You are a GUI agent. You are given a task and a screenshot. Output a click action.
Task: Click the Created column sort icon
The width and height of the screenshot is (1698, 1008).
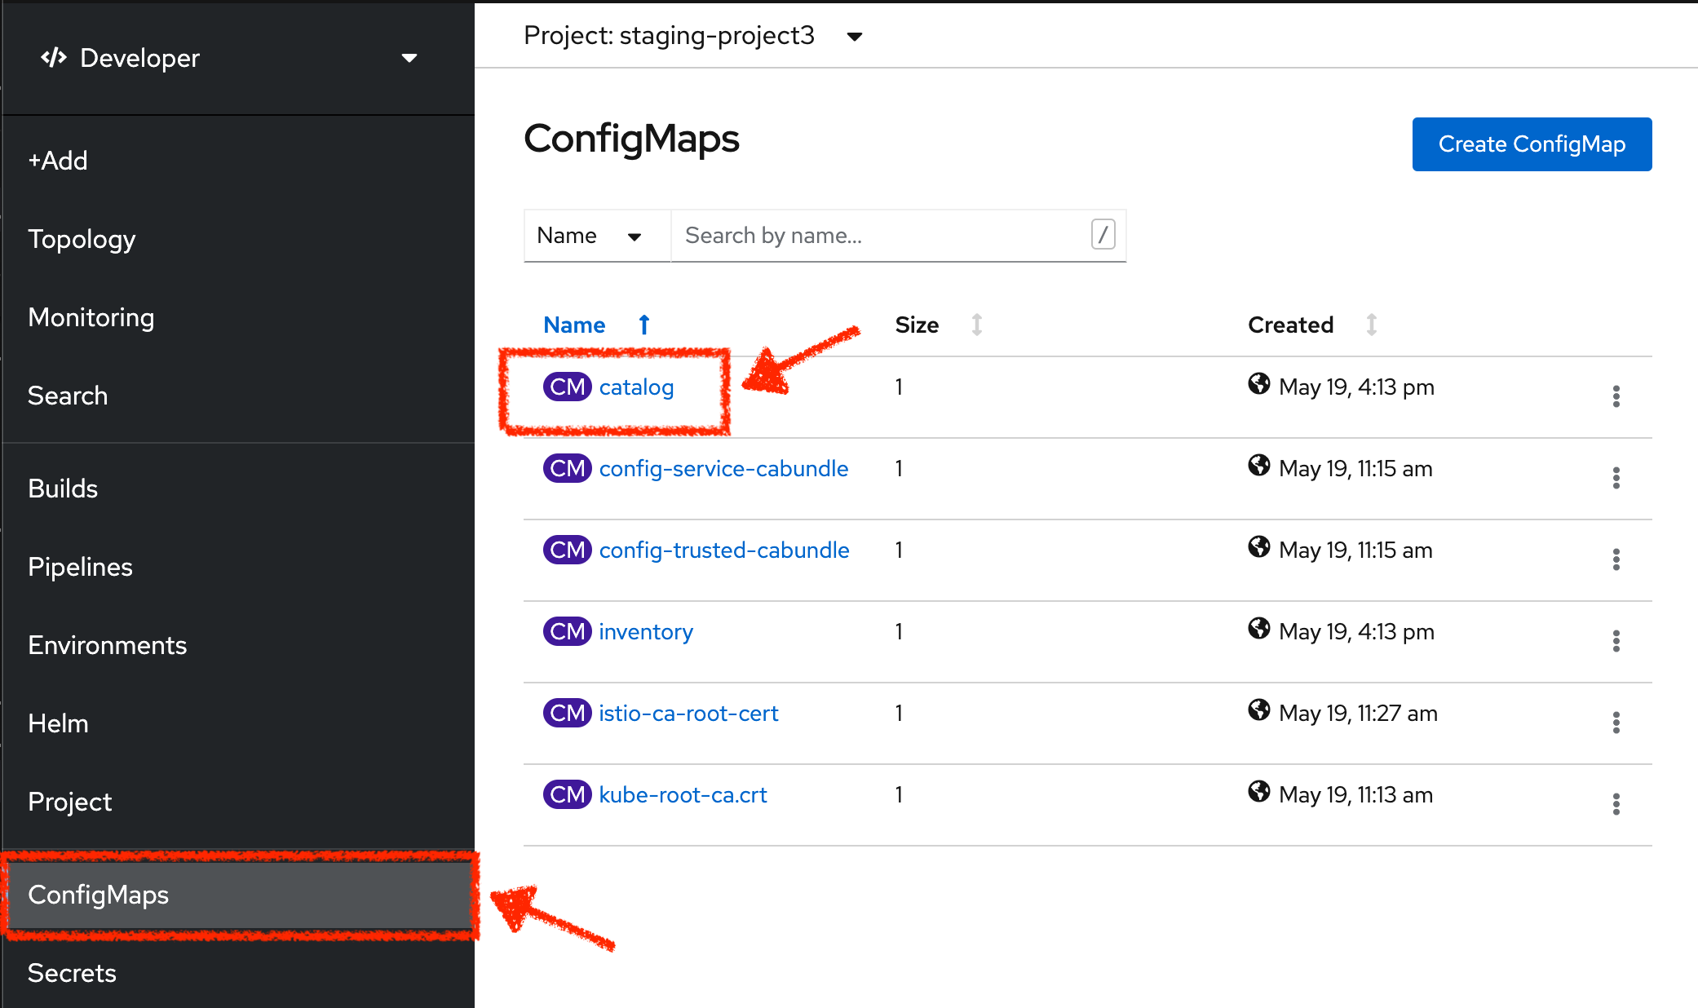(1373, 325)
